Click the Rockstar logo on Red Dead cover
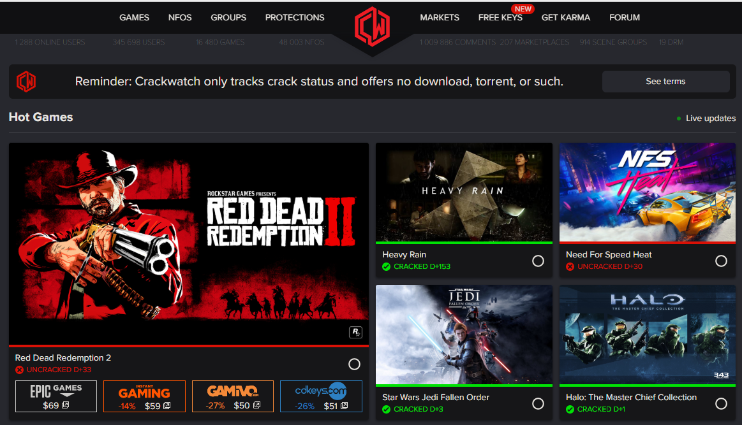The image size is (742, 425). point(355,333)
